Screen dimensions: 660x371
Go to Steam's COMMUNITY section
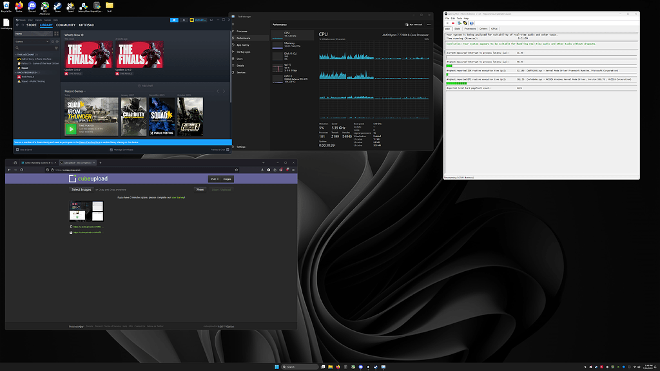pos(65,25)
